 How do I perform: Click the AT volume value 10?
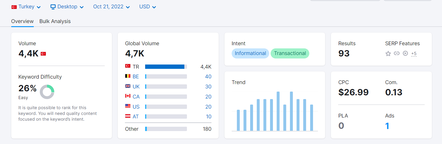point(208,117)
